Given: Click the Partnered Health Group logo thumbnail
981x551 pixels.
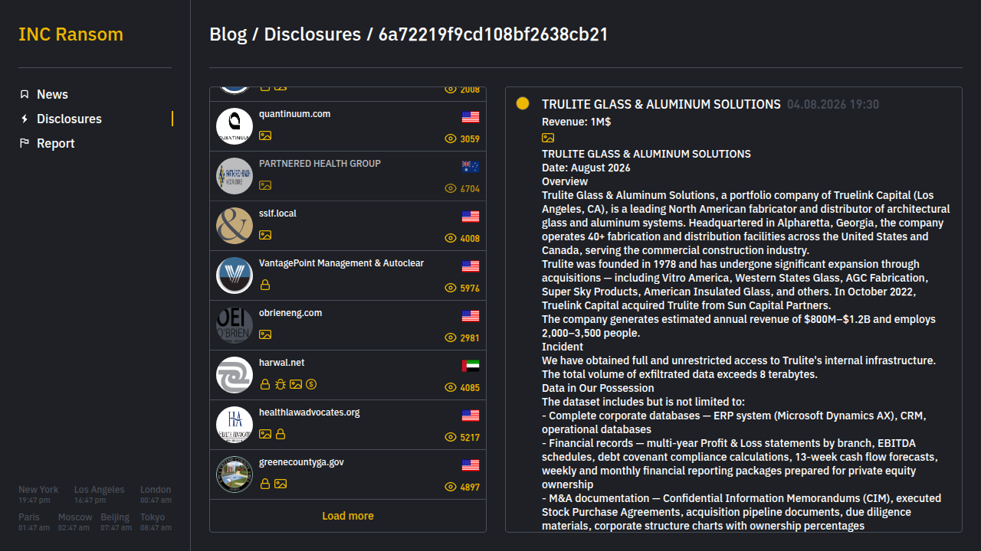Looking at the screenshot, I should (x=235, y=176).
